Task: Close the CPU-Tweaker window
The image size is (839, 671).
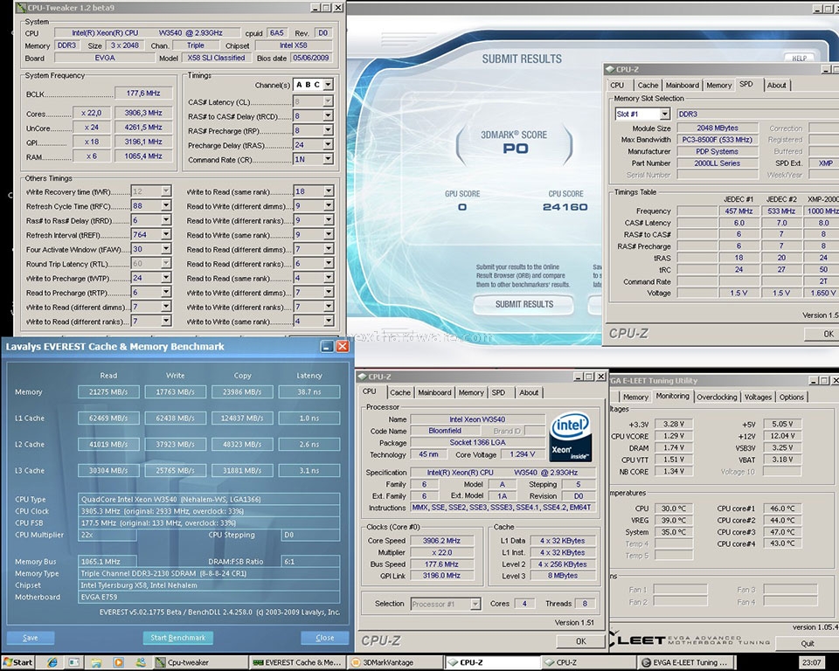Action: pos(338,8)
